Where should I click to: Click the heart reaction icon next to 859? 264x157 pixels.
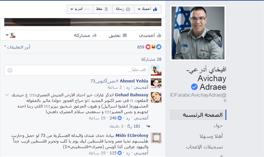tap(148, 47)
